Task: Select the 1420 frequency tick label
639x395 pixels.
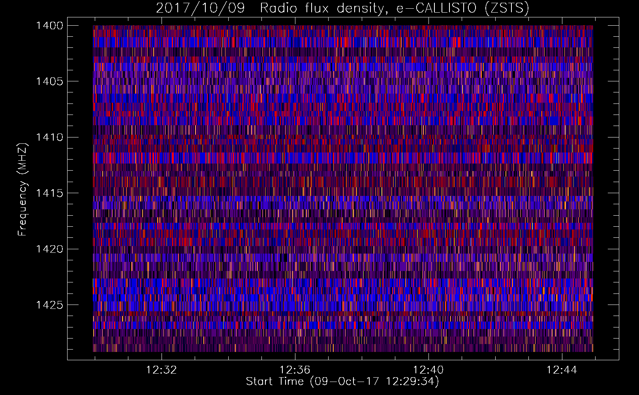Action: click(49, 249)
